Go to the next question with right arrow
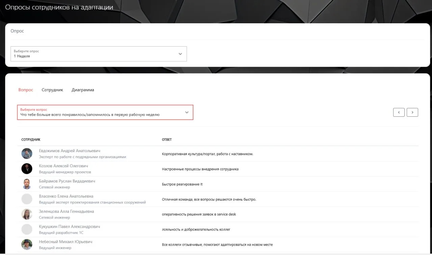Screen dimensions: 432x255 click(412, 112)
